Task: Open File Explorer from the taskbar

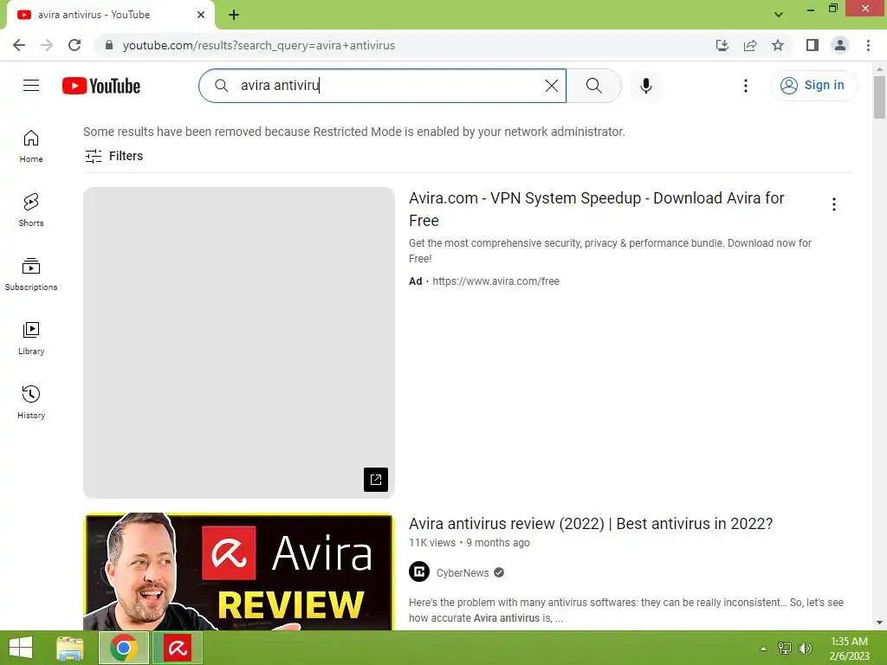Action: (71, 648)
